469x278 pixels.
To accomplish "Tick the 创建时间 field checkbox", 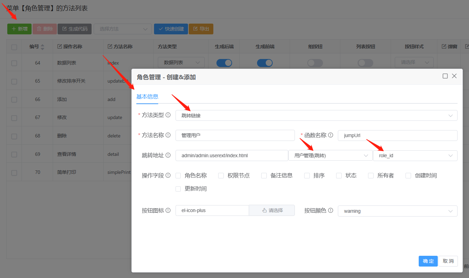I will coord(408,176).
